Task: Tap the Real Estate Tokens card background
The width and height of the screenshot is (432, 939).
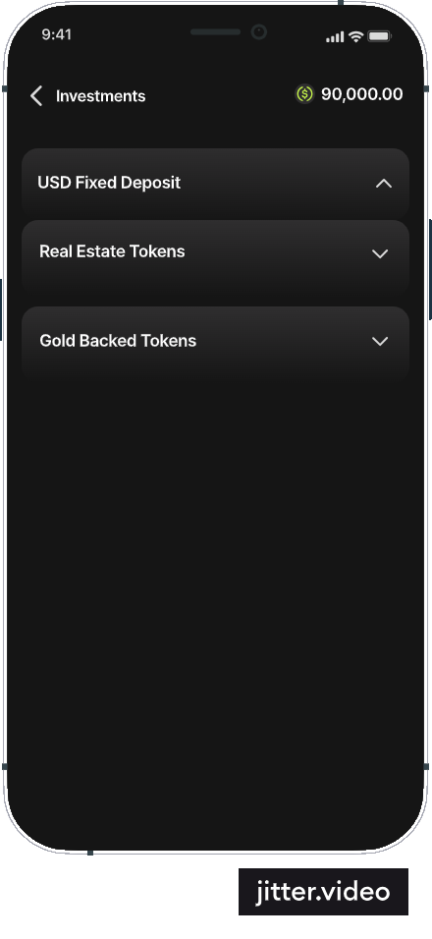Action: (x=215, y=256)
